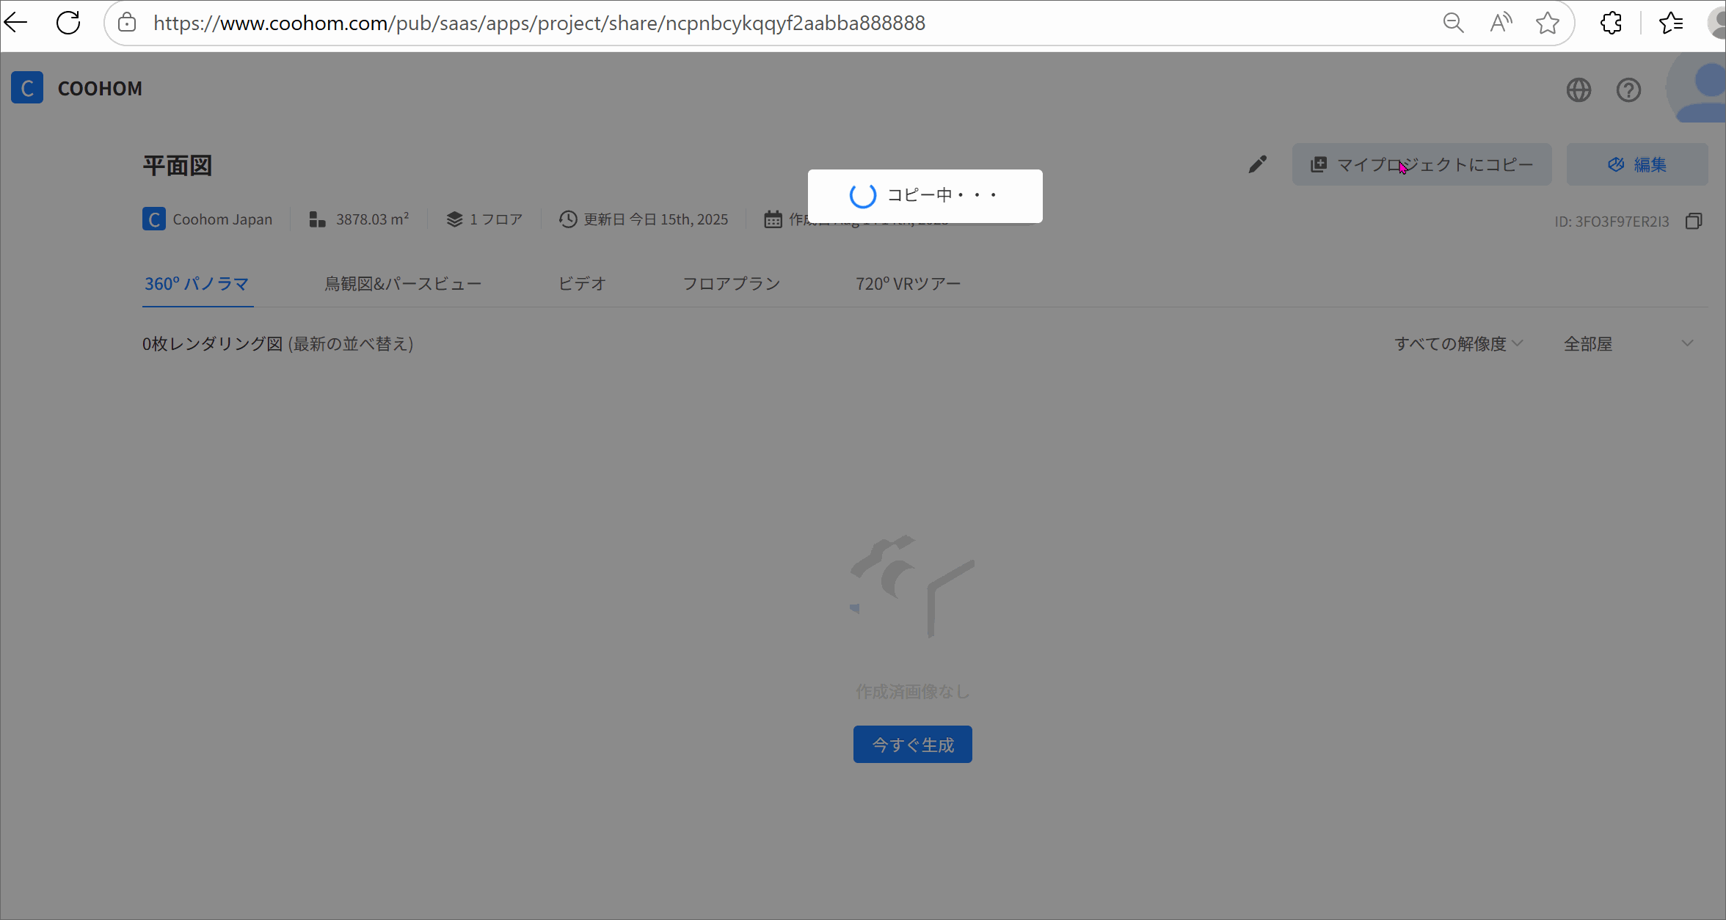Switch to the フロアプラン tab
Screen dimensions: 1726x920
(732, 284)
